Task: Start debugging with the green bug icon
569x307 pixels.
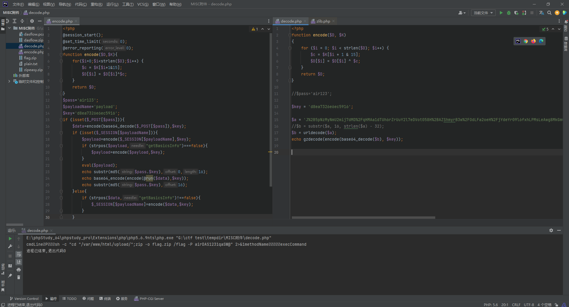Action: 509,13
